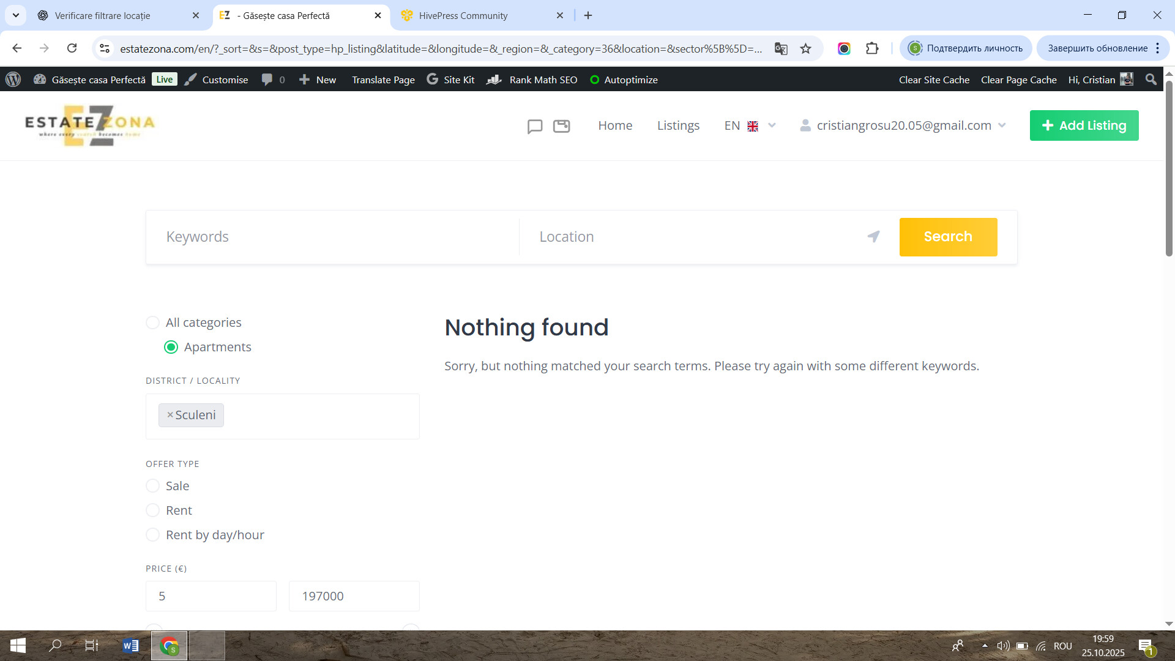Open the District / Locality select box
This screenshot has height=661, width=1175.
pyautogui.click(x=318, y=416)
